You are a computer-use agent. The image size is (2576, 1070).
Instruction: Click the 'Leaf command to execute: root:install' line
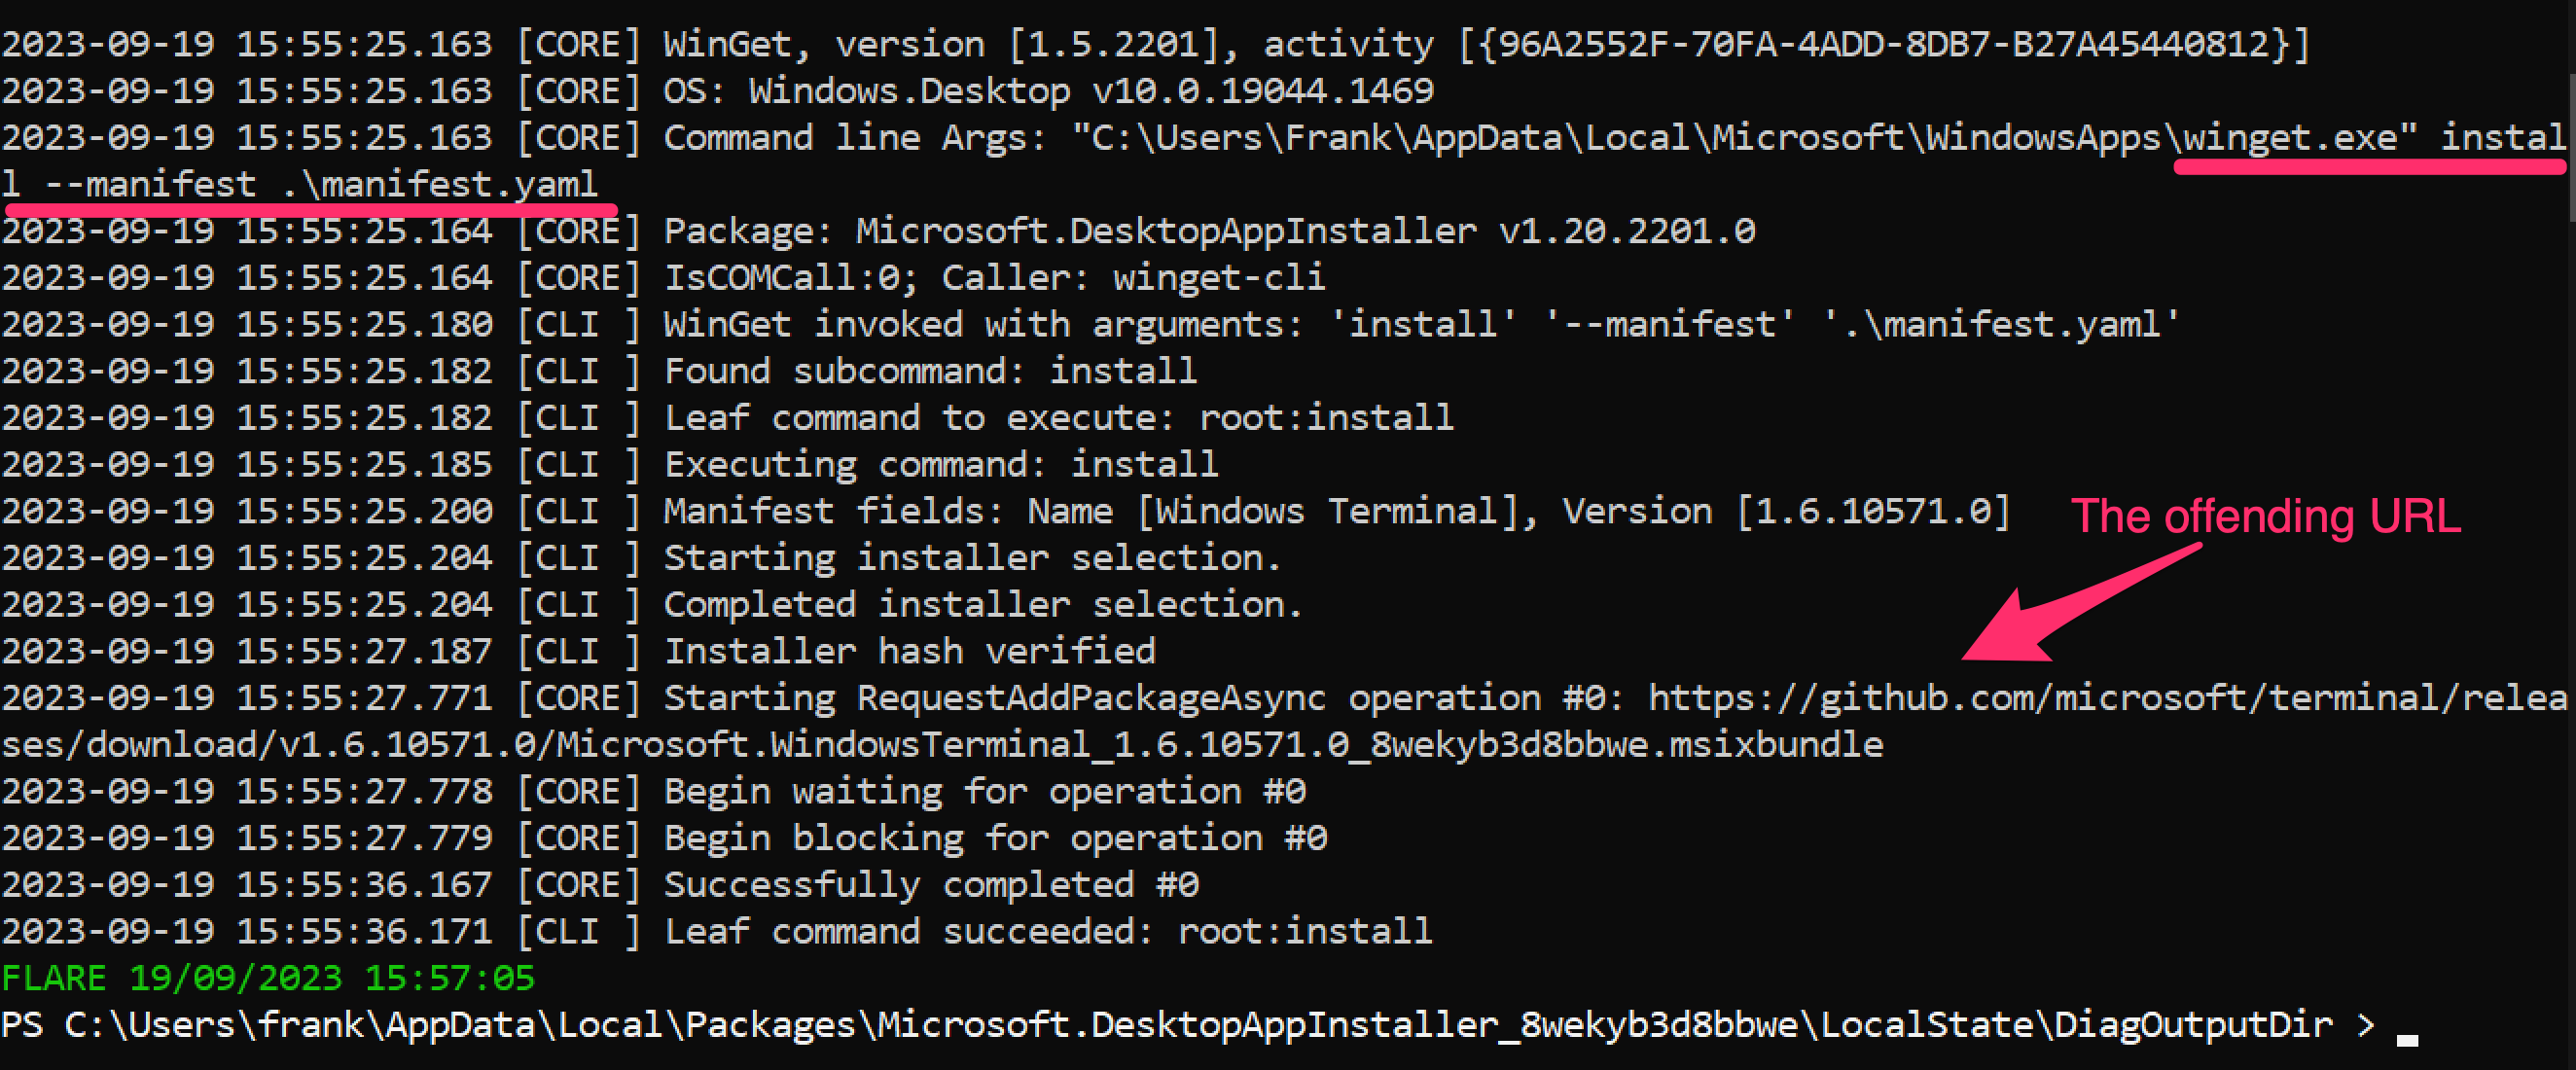tap(1058, 418)
